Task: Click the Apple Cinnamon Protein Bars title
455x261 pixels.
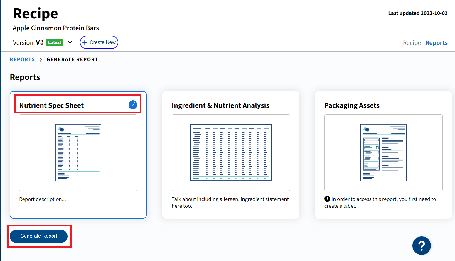Action: click(55, 28)
